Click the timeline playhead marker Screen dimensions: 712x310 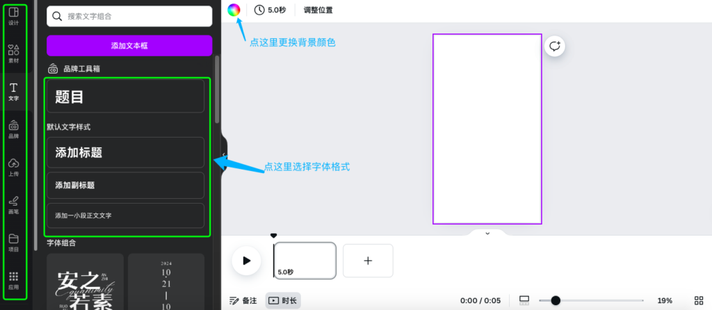point(273,236)
